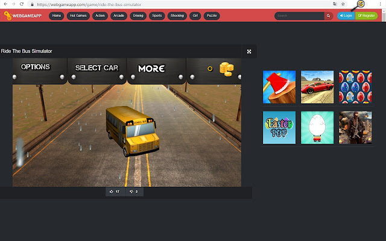The image size is (386, 241).
Task: Click the address bar URL
Action: [x=89, y=4]
